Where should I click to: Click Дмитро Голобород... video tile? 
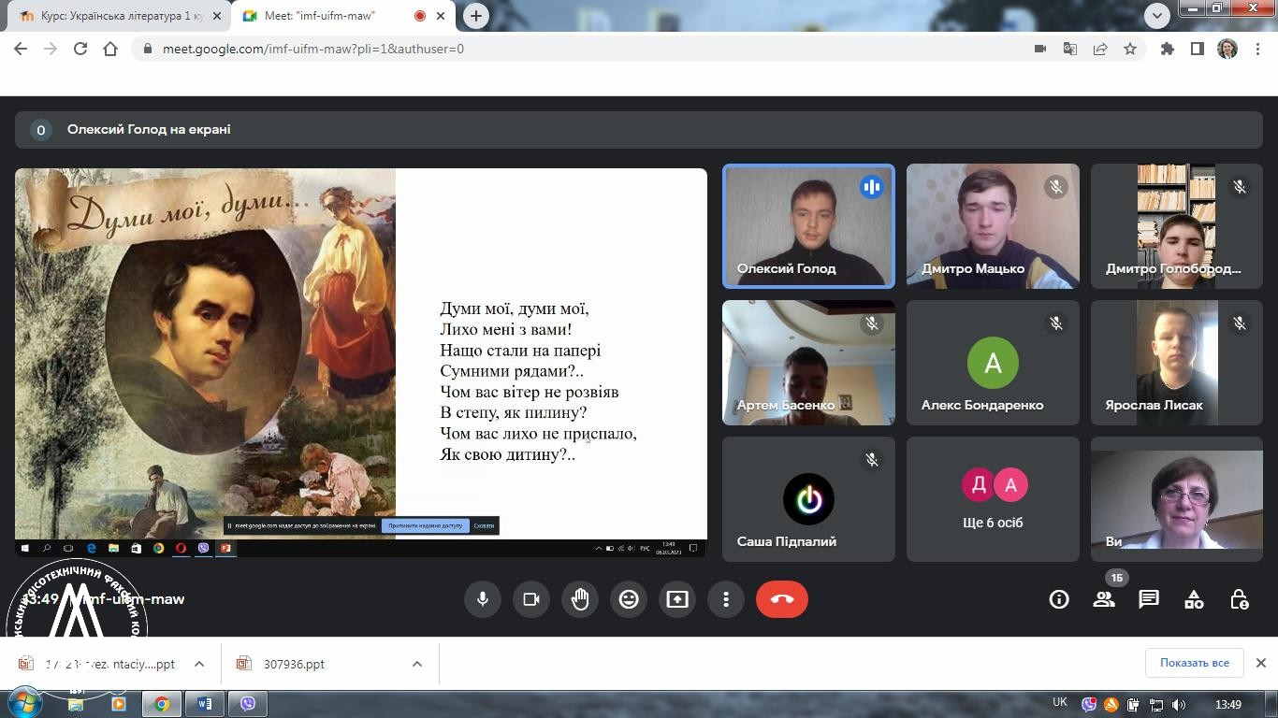pyautogui.click(x=1177, y=226)
